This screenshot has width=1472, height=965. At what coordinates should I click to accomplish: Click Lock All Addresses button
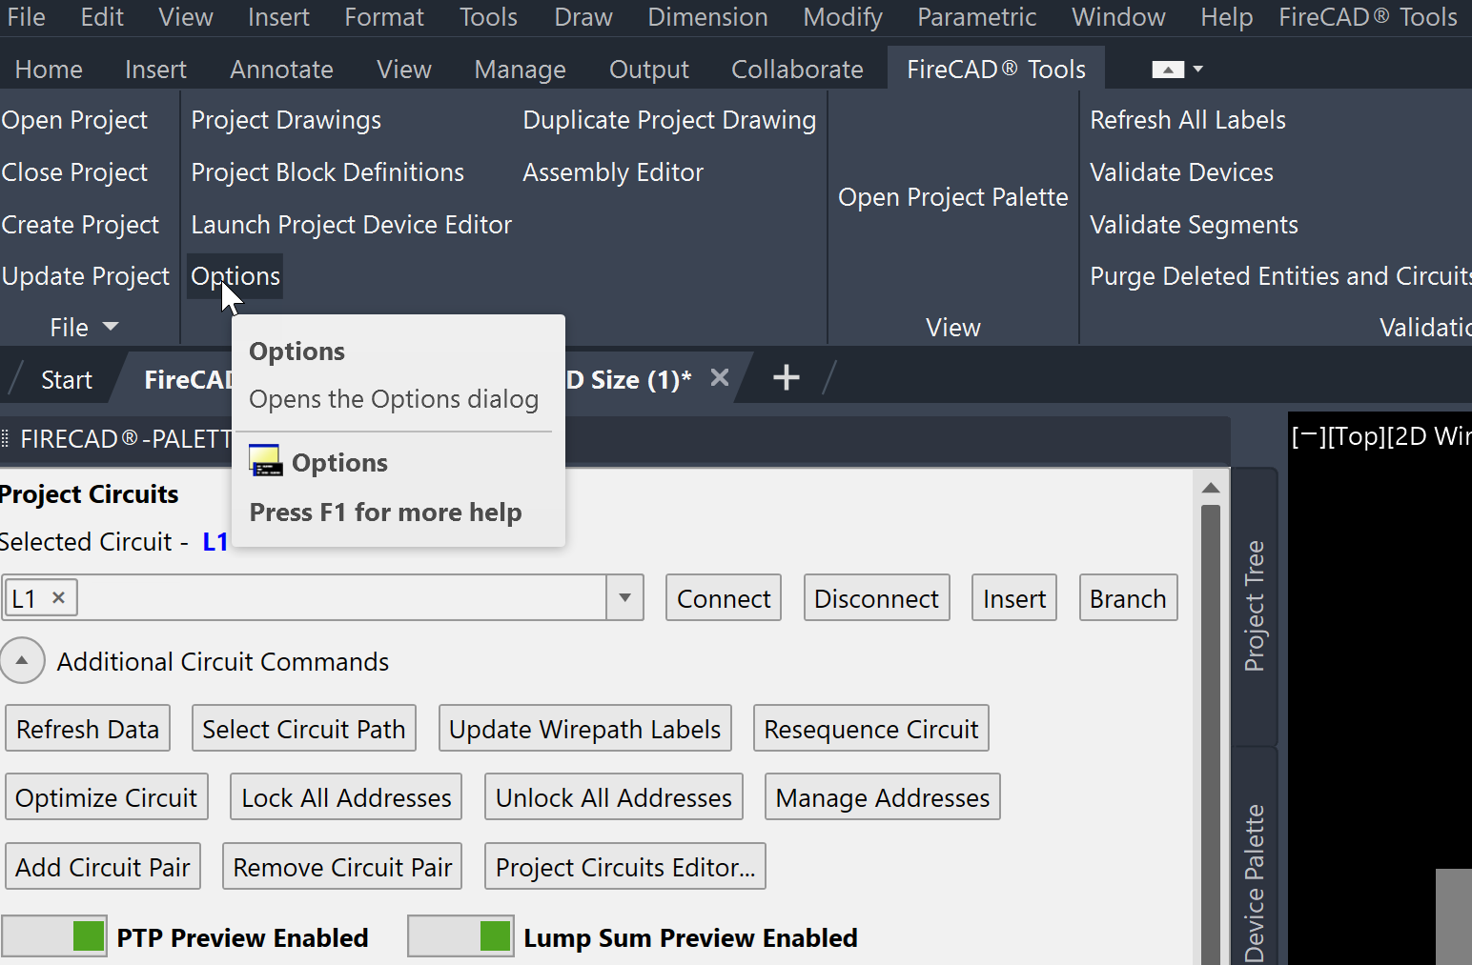(346, 796)
